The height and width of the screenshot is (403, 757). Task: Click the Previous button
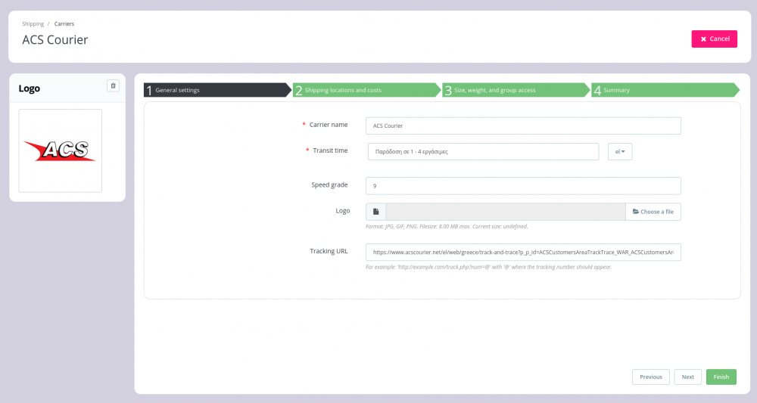pos(651,377)
